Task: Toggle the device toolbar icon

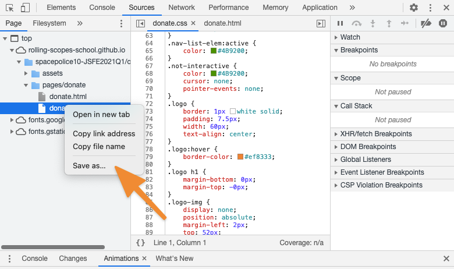Action: click(25, 8)
